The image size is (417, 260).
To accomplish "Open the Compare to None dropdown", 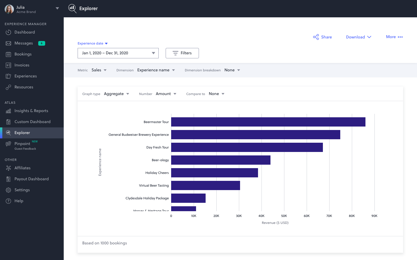I will pyautogui.click(x=216, y=94).
